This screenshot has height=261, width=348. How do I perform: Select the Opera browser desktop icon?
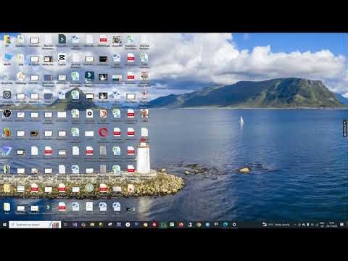(x=103, y=132)
